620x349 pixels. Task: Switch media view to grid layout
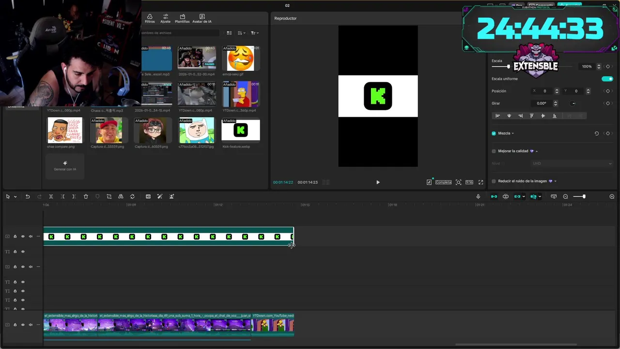pos(229,33)
